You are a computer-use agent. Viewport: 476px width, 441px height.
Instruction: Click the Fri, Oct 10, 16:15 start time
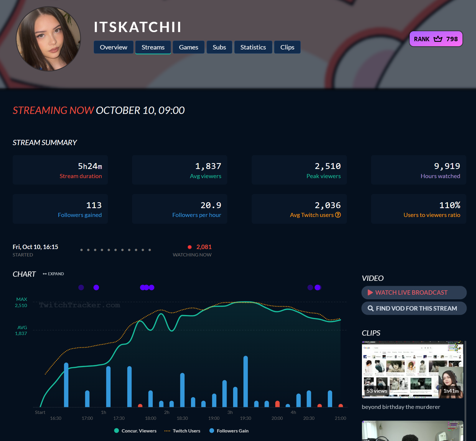tap(35, 247)
